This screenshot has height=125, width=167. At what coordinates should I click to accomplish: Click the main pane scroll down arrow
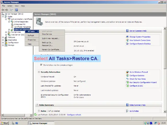tap(165, 111)
